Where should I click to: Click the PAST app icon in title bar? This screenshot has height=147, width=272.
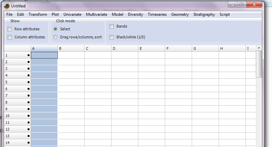6,6
